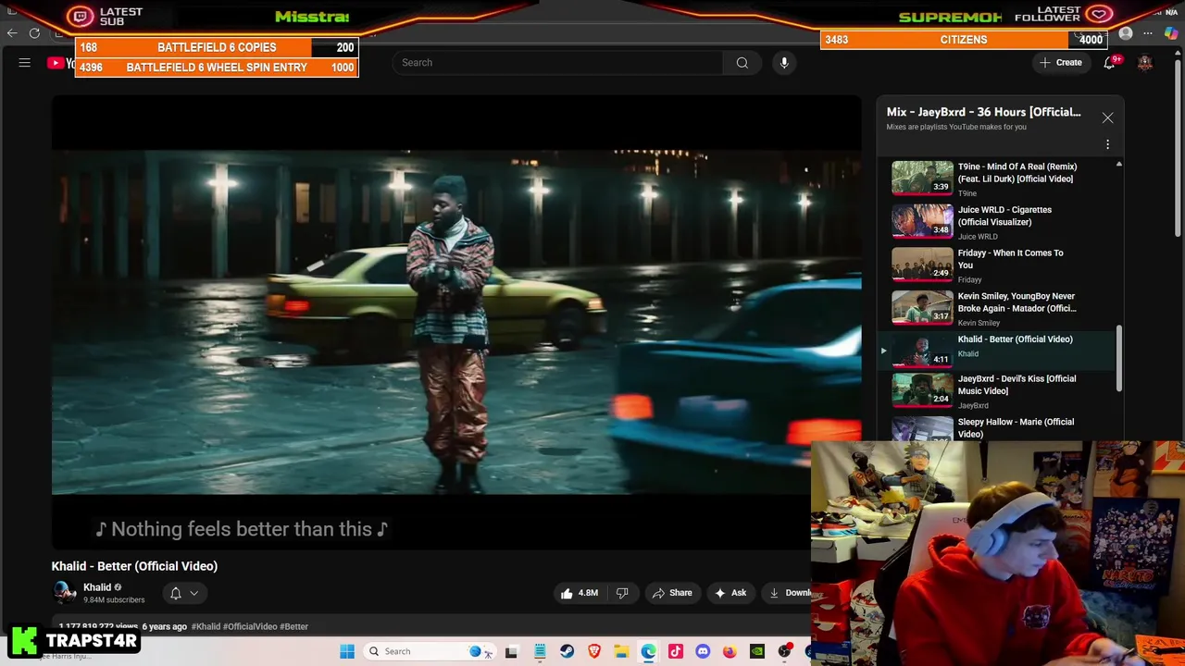Open the #Better hashtag link
The width and height of the screenshot is (1185, 666).
tap(293, 626)
